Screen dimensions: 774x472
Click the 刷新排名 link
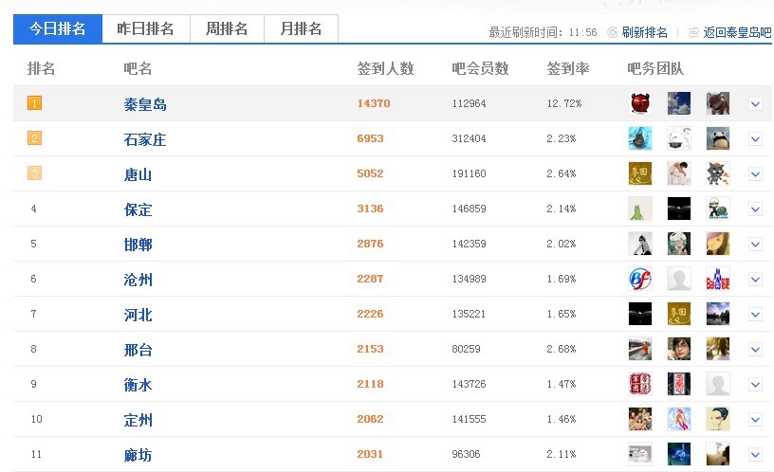pyautogui.click(x=644, y=32)
